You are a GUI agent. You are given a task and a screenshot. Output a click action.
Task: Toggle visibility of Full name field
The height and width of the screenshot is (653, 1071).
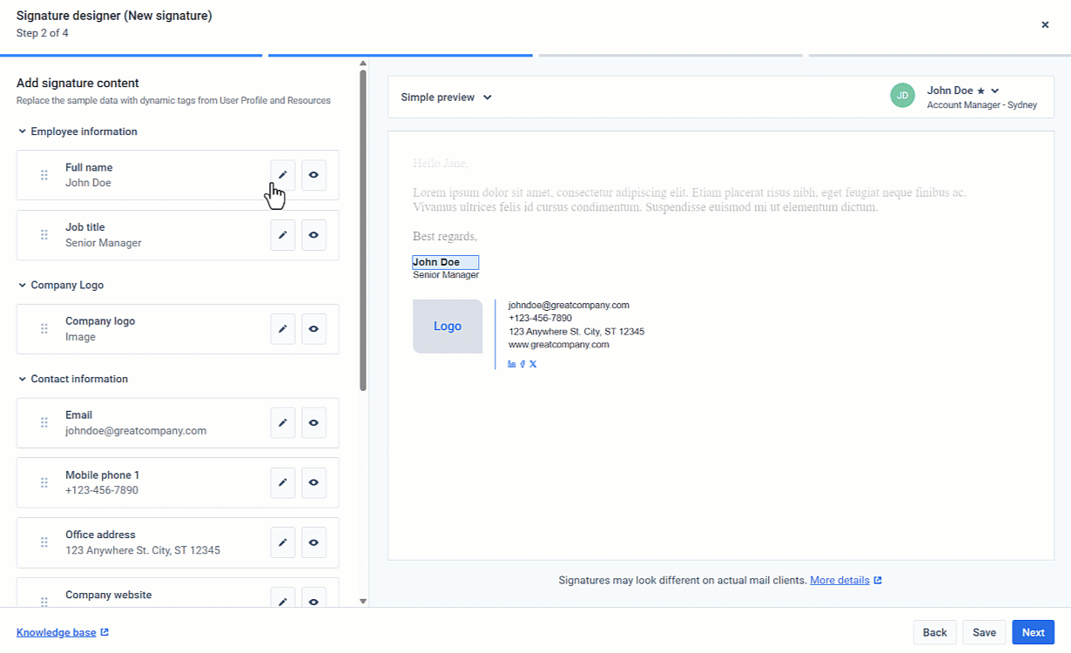coord(313,175)
